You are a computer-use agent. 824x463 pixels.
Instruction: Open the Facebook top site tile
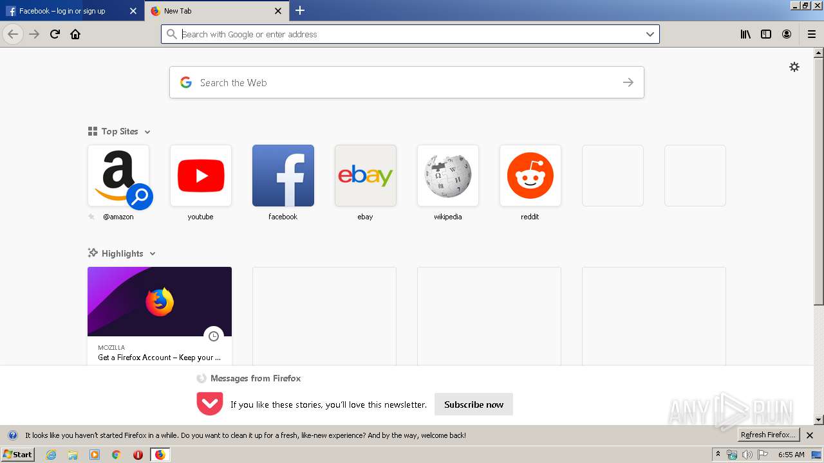(x=283, y=176)
